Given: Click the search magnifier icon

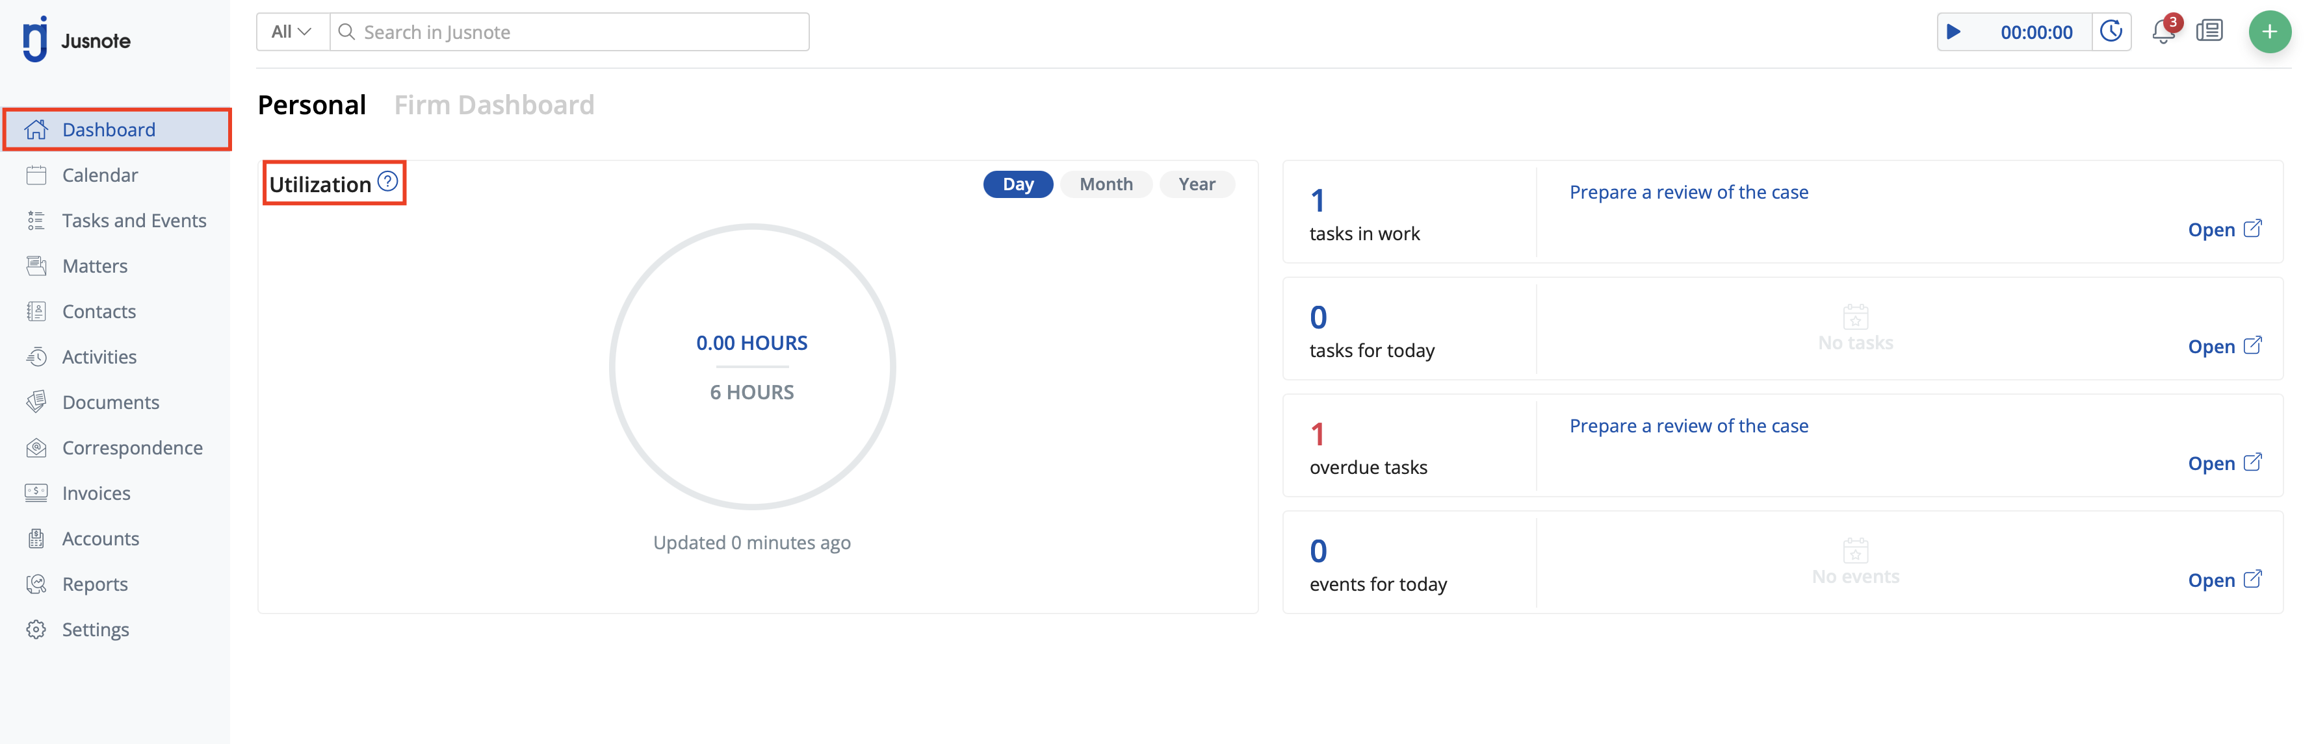Looking at the screenshot, I should tap(346, 32).
